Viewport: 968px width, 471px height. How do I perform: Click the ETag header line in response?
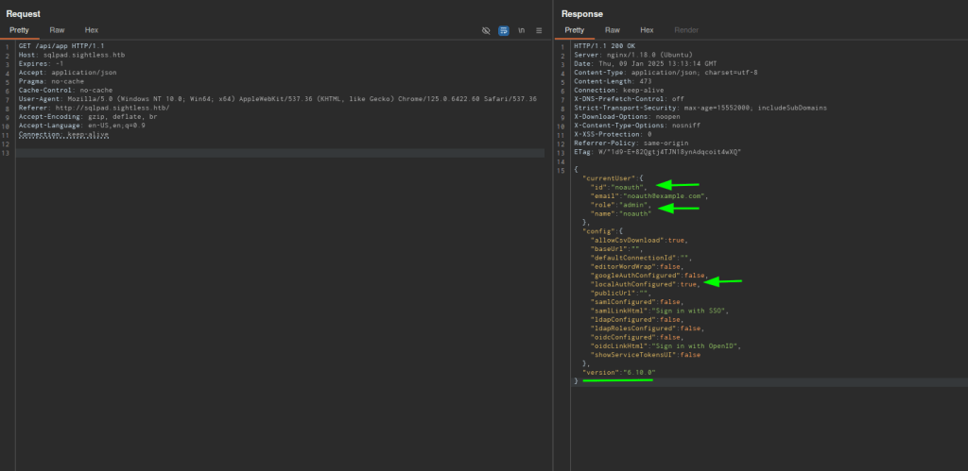click(657, 151)
